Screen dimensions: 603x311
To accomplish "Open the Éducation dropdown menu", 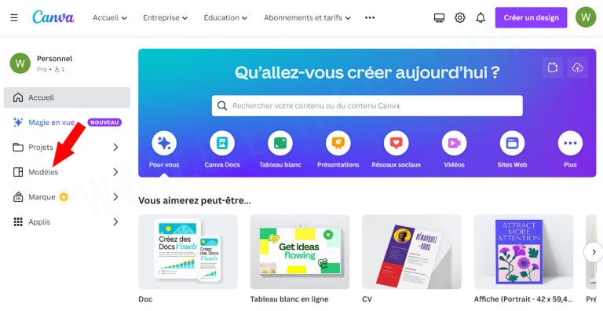I will click(225, 18).
